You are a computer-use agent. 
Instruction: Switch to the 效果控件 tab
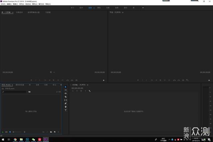20,12
